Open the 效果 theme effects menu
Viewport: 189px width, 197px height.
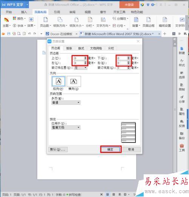pyautogui.click(x=31, y=26)
